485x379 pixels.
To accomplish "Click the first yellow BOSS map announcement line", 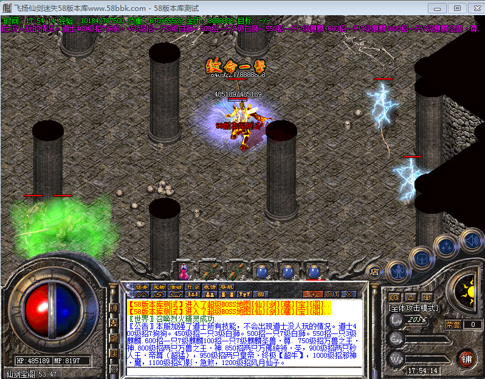I will pyautogui.click(x=229, y=304).
